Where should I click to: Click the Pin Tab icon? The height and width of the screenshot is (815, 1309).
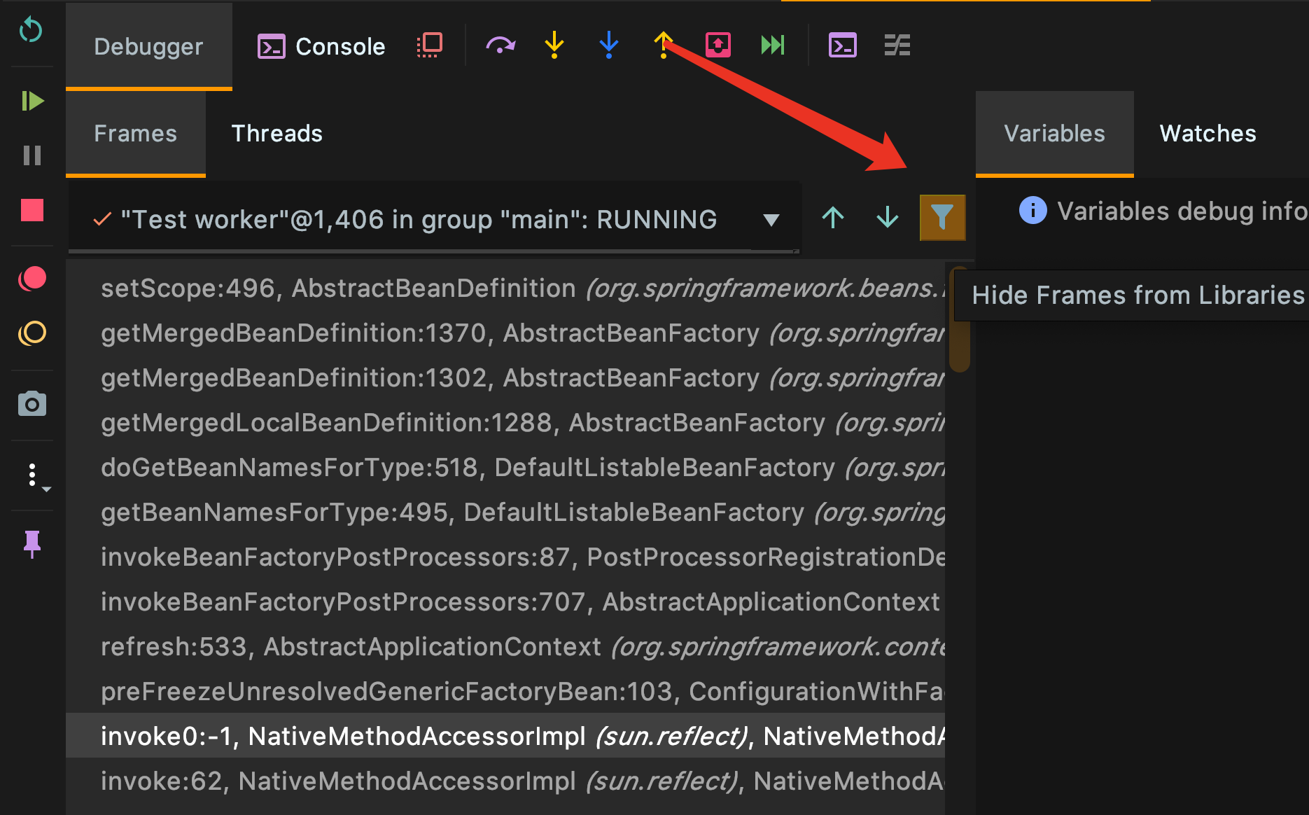click(32, 544)
